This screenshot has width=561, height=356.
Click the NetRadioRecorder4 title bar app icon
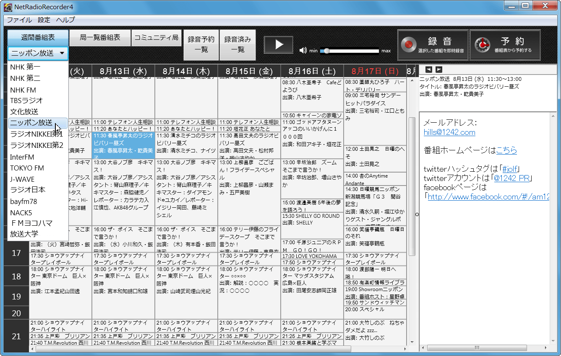7,6
